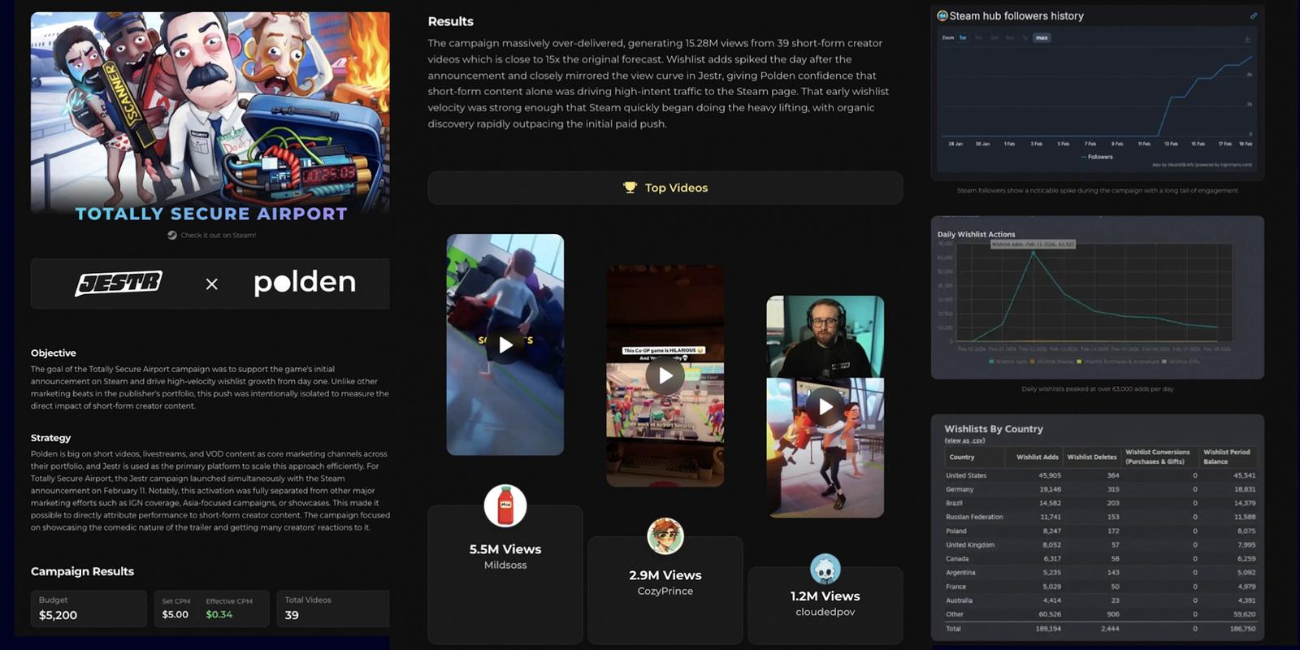
Task: Click the badge icon beside Steam hub followers history
Action: pos(942,15)
